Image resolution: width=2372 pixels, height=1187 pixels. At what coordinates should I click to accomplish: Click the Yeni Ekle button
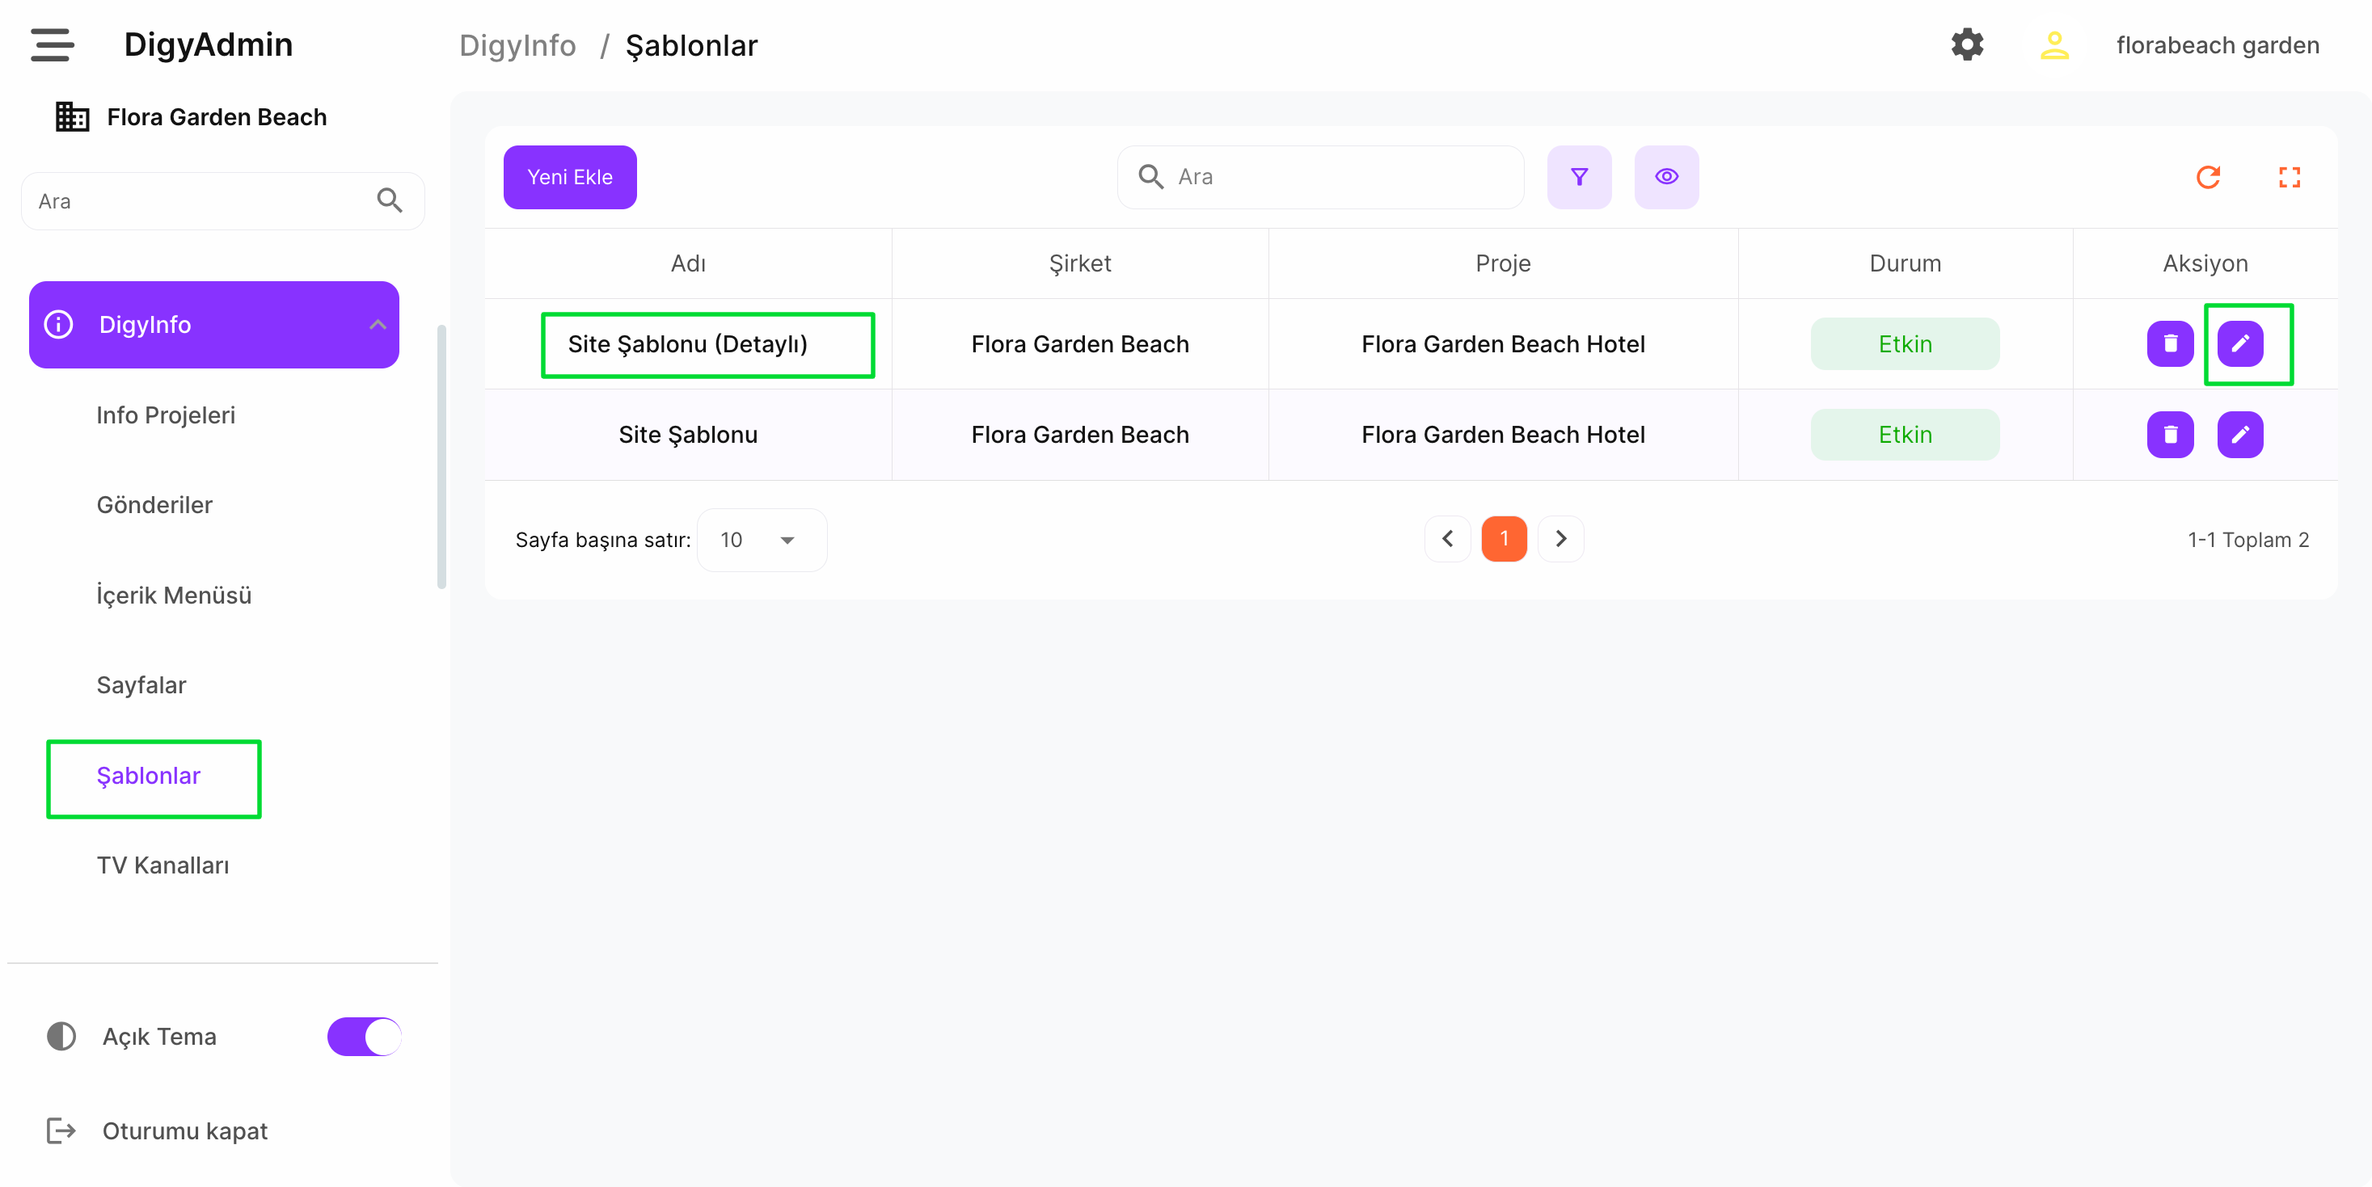pyautogui.click(x=569, y=177)
